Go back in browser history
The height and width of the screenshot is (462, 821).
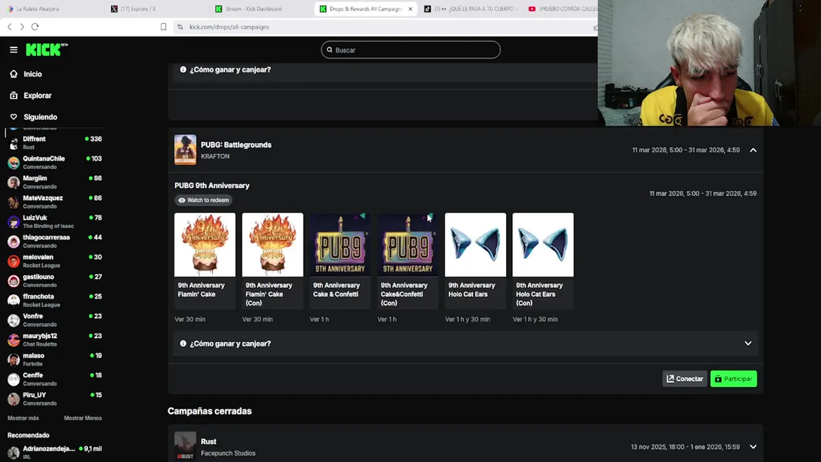coord(9,27)
